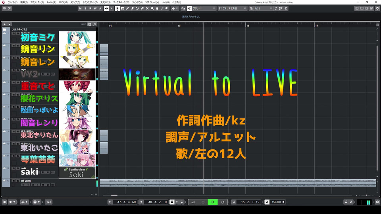Click the primary time display 15. 2. 3. 19
Viewport: 381px width, 214px height.
pos(250,202)
